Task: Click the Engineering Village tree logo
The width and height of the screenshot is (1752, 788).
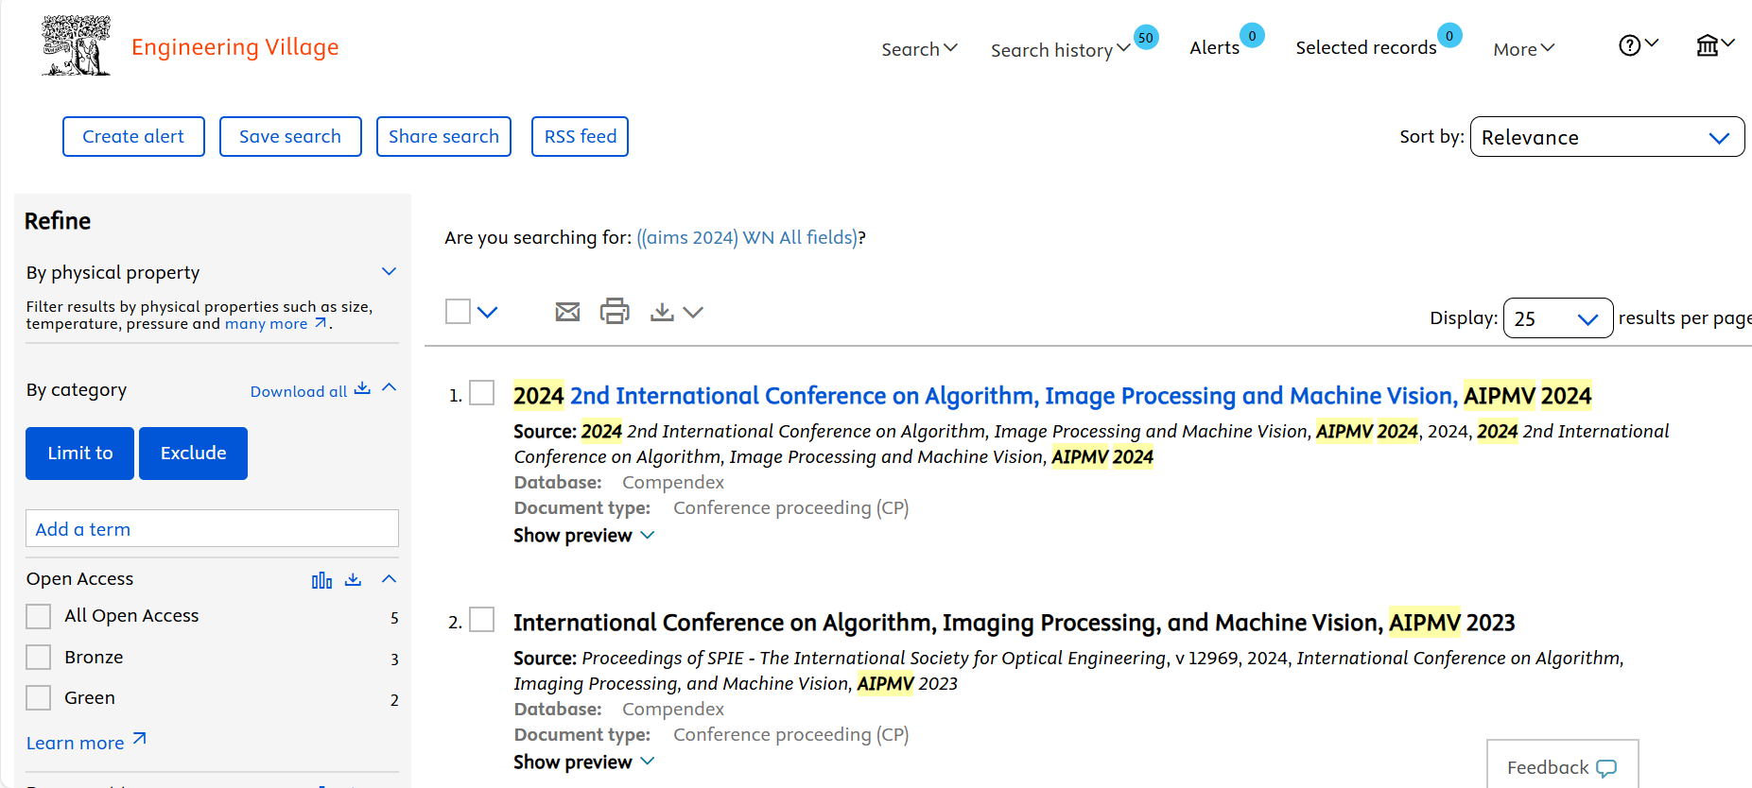Action: tap(76, 45)
